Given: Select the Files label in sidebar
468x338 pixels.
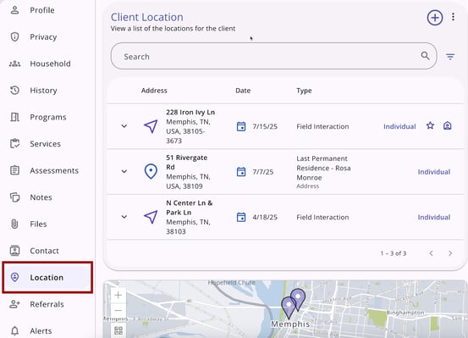Looking at the screenshot, I should pyautogui.click(x=38, y=224).
